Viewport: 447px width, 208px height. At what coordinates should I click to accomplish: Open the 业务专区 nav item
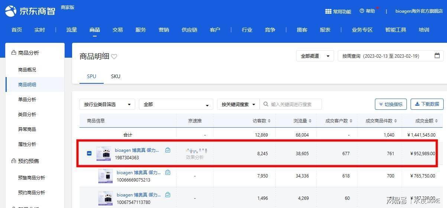[x=362, y=30]
